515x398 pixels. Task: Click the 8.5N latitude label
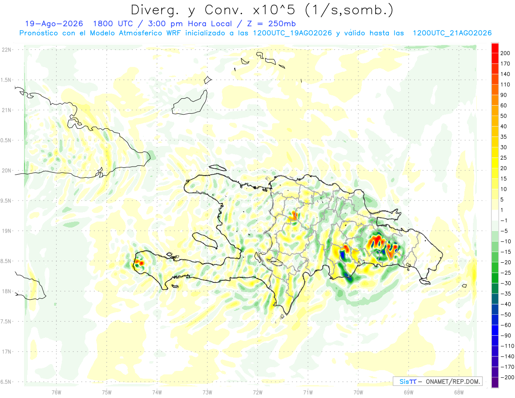[x=6, y=261]
